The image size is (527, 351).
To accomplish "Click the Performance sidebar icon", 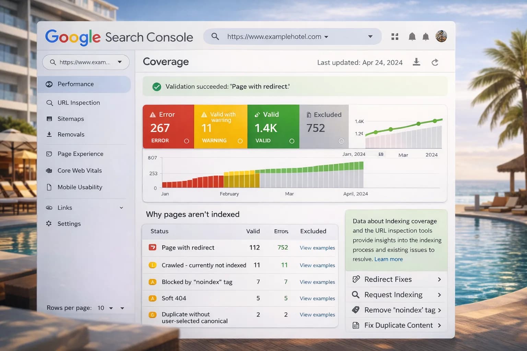I will pos(49,84).
